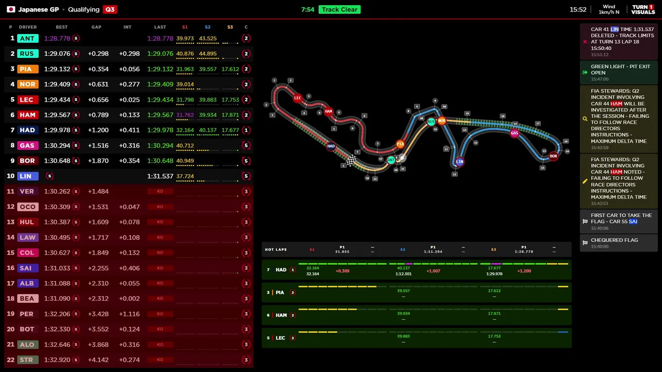This screenshot has height=372, width=662.
Task: Click the LAST column header
Action: [x=160, y=27]
